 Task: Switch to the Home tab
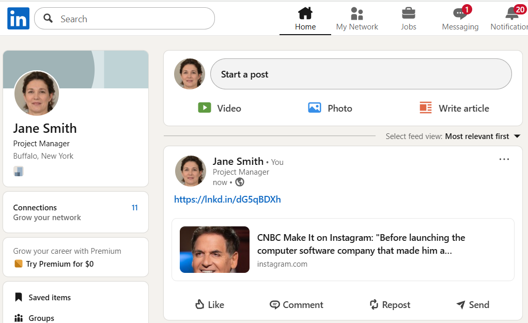click(x=305, y=19)
